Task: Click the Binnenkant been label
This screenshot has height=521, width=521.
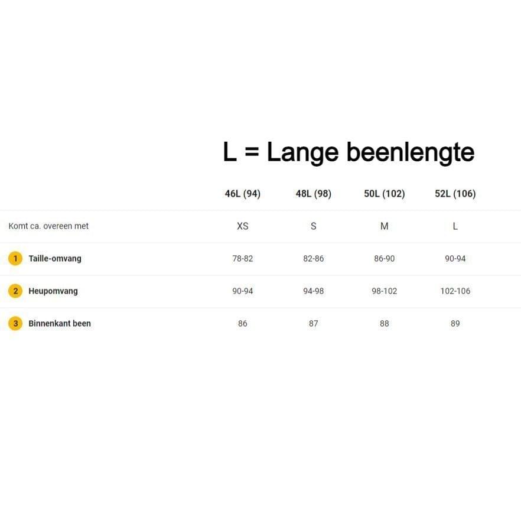Action: [x=60, y=324]
